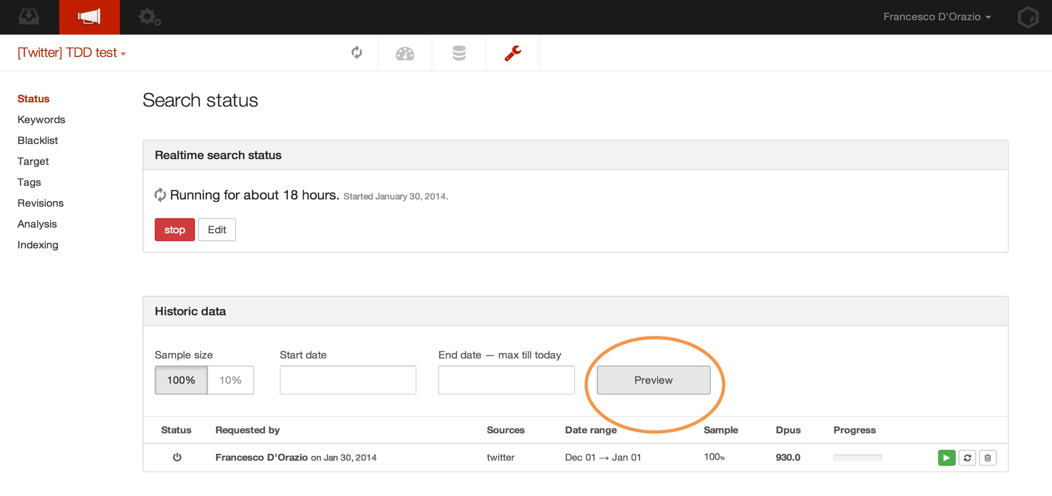Go to Keywords in sidebar
This screenshot has width=1052, height=496.
41,120
